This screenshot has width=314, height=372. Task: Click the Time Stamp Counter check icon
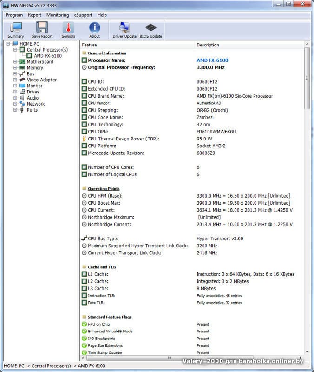point(84,352)
